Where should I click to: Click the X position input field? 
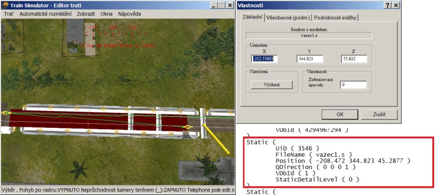(x=264, y=59)
